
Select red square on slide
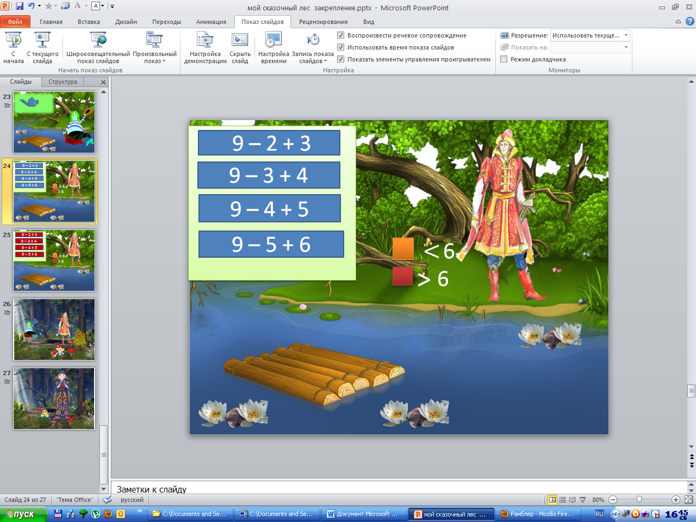[402, 276]
